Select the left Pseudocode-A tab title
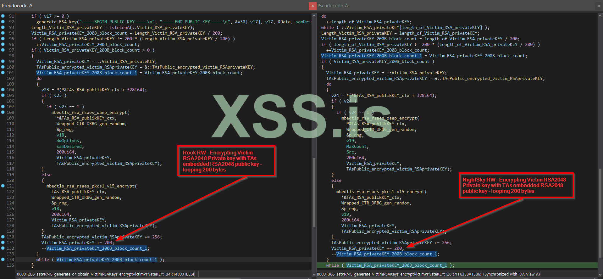The image size is (603, 279). [x=17, y=6]
